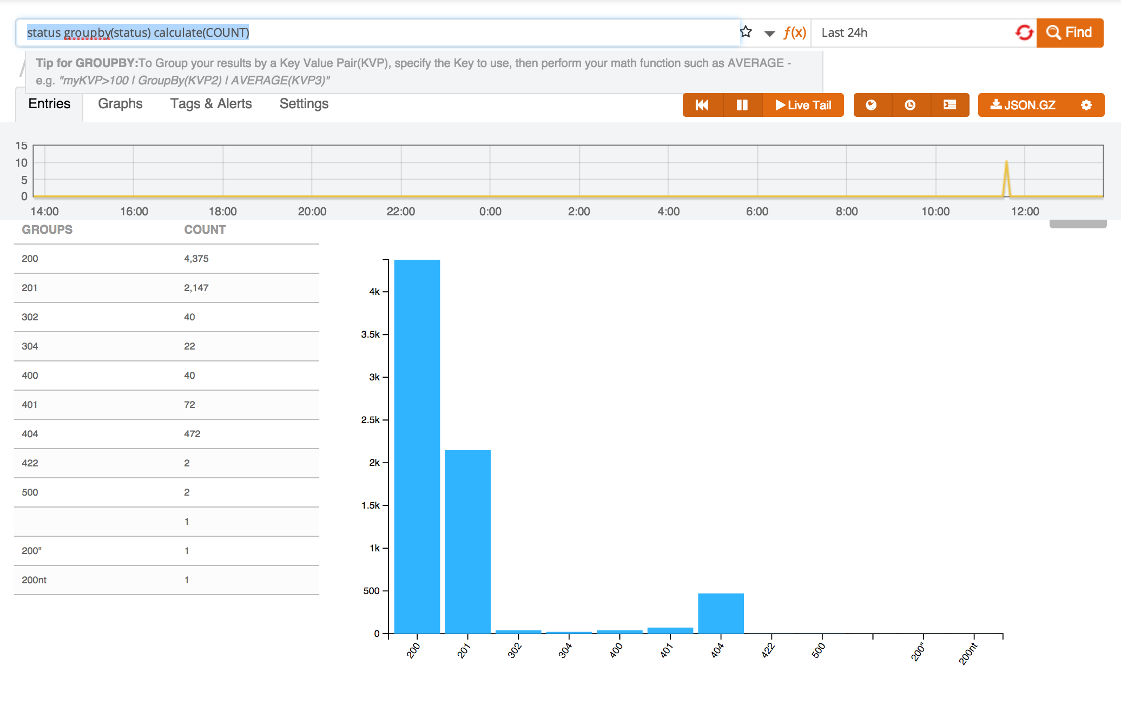Click the clock icon button
This screenshot has width=1121, height=711.
tap(910, 105)
